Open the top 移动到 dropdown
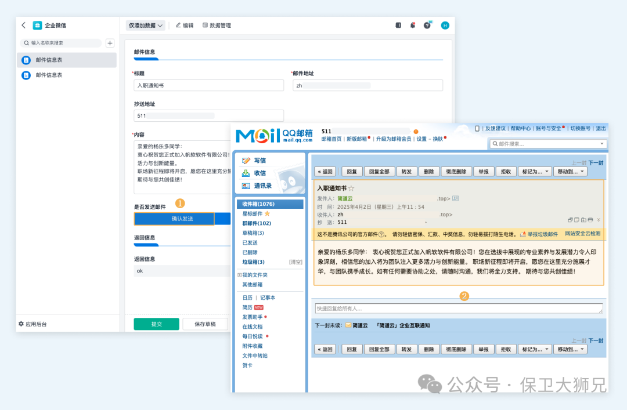 (x=570, y=172)
